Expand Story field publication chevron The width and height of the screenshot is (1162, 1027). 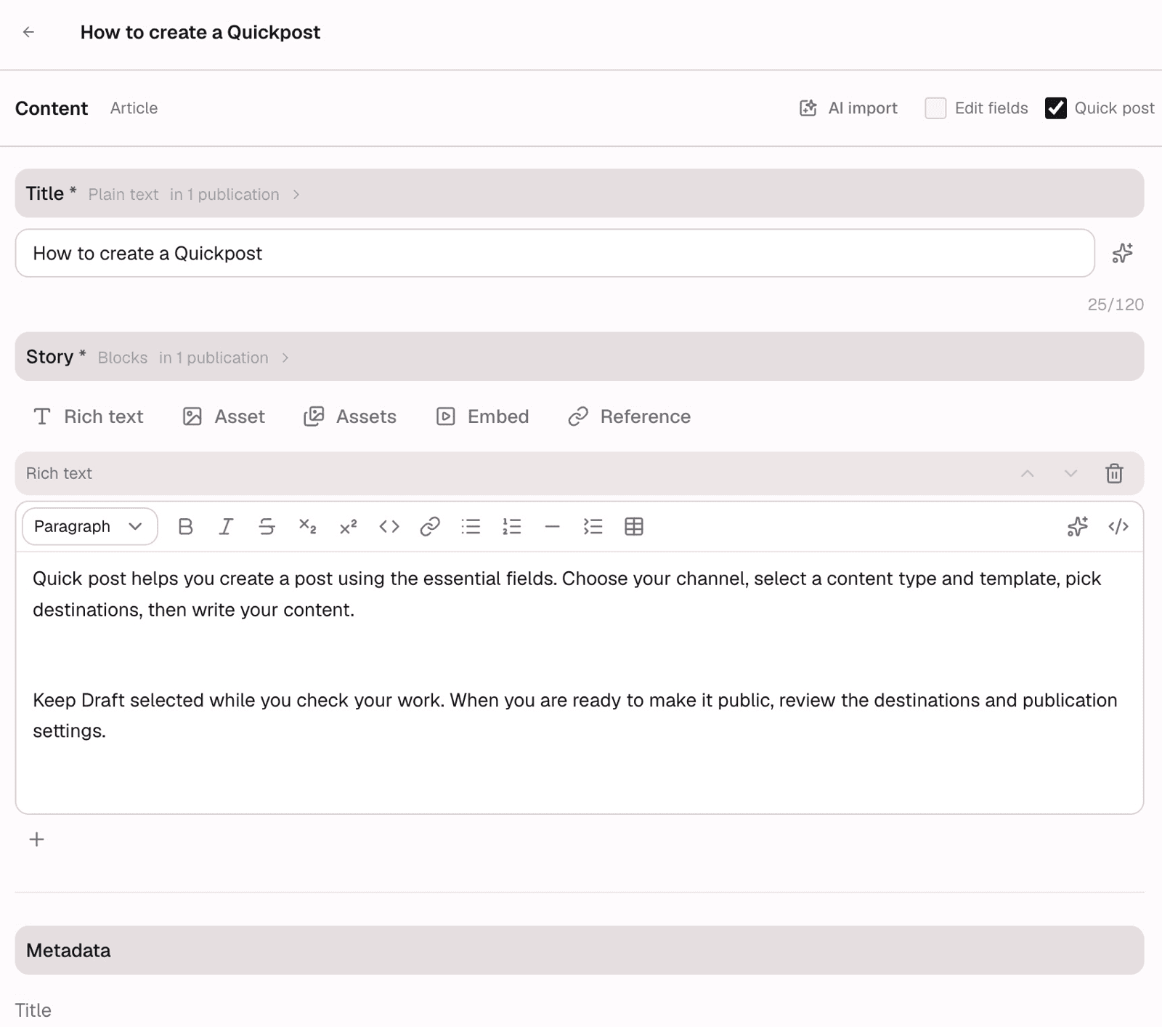[x=285, y=358]
